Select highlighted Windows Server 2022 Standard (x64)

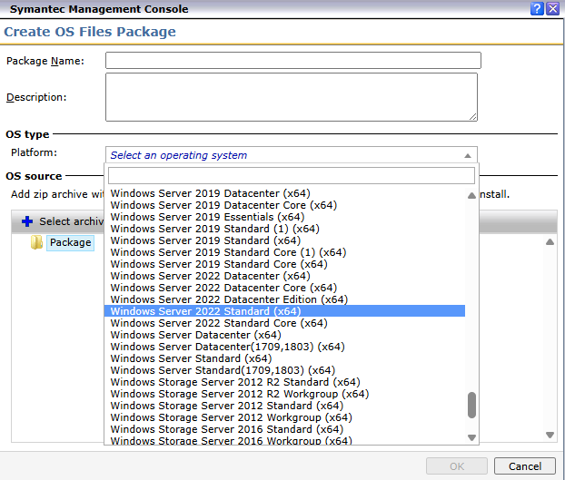284,311
